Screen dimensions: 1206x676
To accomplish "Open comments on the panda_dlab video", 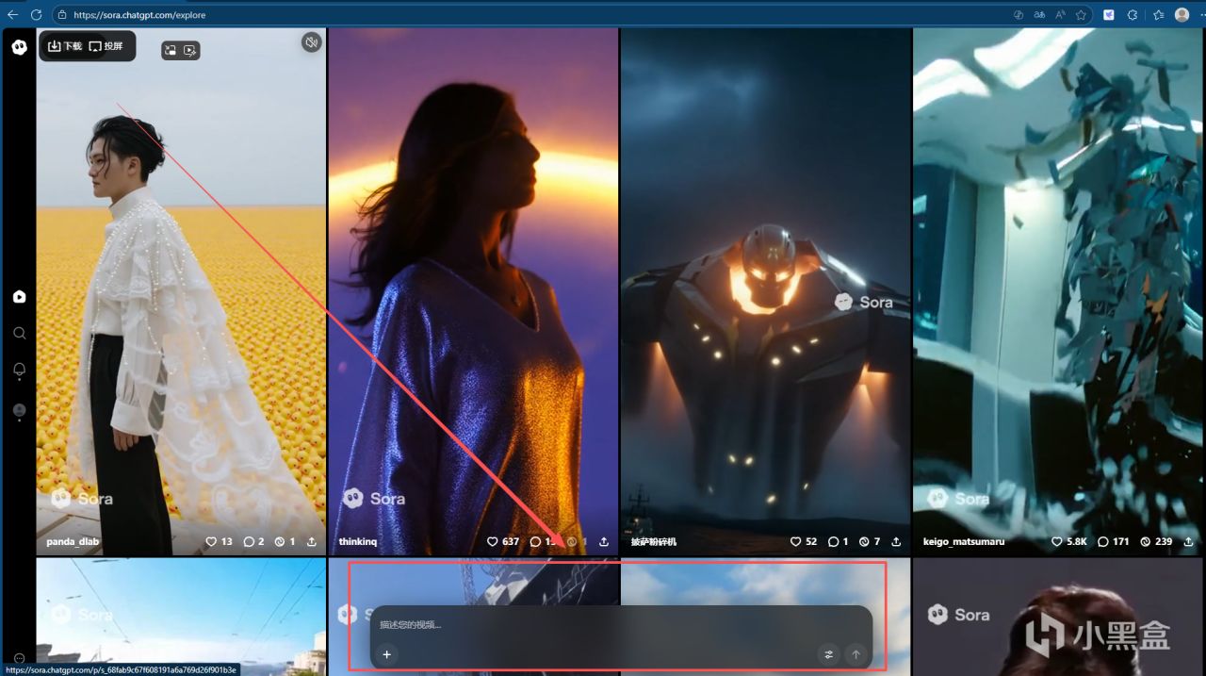I will click(253, 542).
